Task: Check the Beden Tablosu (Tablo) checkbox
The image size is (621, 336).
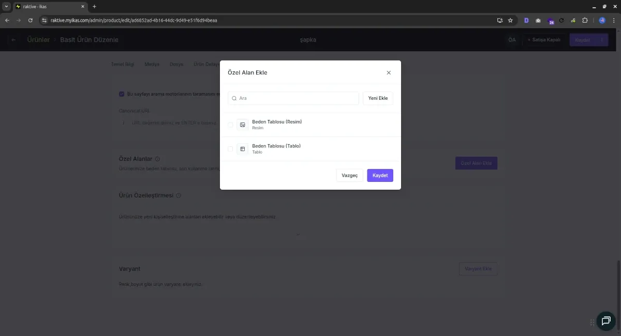Action: (x=230, y=149)
